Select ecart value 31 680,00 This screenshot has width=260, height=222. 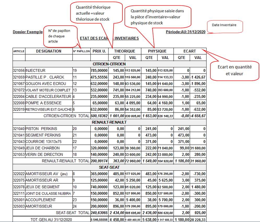(x=198, y=148)
